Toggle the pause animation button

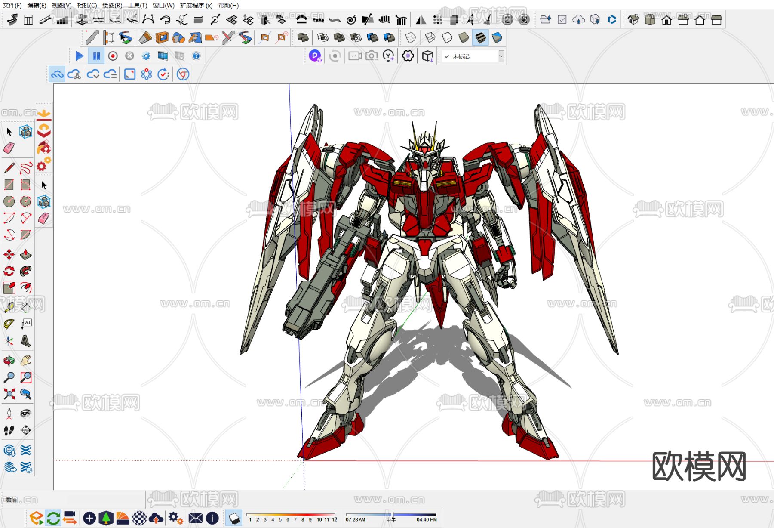96,56
